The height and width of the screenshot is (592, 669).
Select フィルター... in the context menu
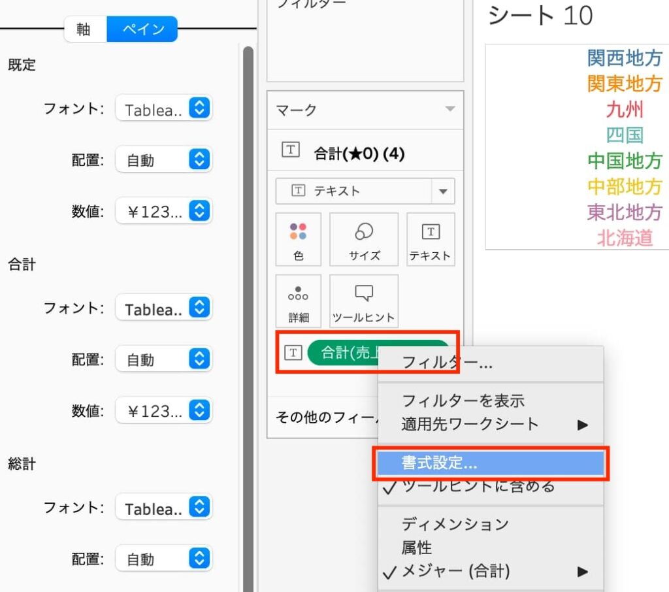point(447,363)
